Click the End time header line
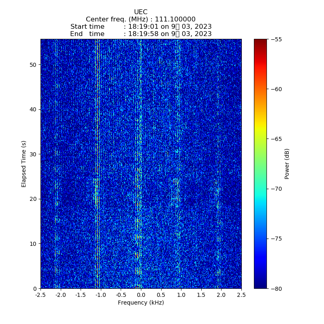The image size is (324, 324). point(141,34)
